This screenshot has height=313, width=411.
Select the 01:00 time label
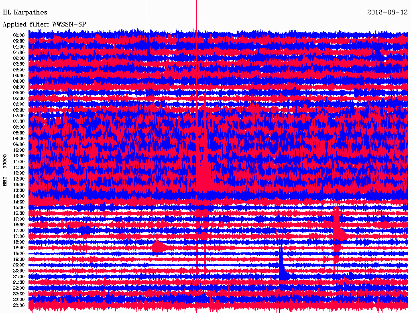[19, 47]
